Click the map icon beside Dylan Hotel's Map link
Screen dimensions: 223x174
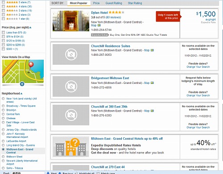point(99,25)
